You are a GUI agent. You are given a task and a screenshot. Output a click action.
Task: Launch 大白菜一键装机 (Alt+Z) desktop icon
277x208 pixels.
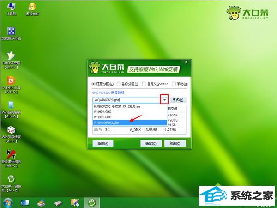[11, 184]
